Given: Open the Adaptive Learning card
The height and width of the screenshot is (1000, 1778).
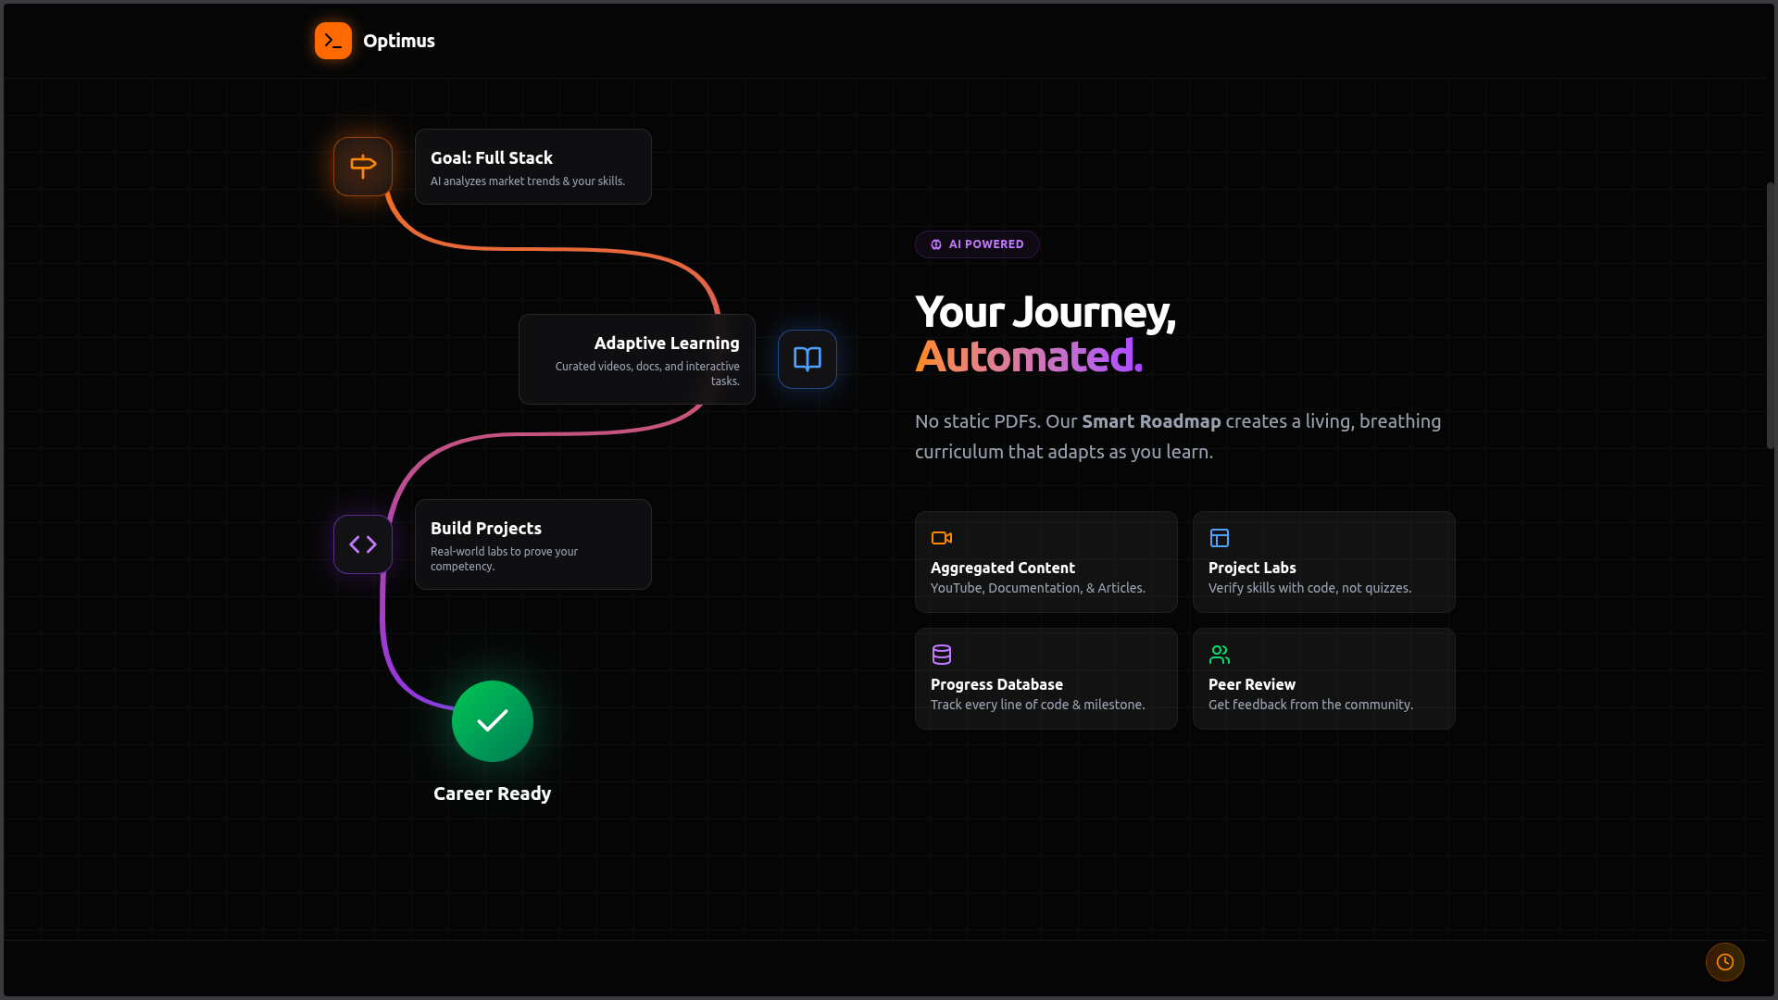Looking at the screenshot, I should [x=636, y=360].
